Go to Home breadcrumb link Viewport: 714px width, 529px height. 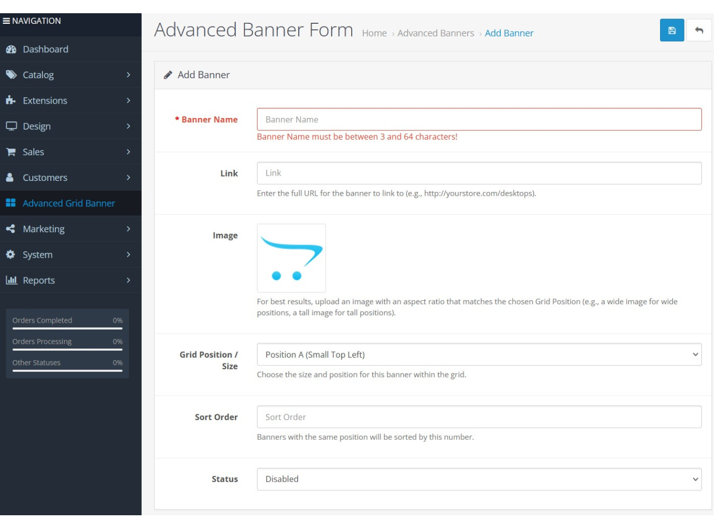click(x=374, y=33)
